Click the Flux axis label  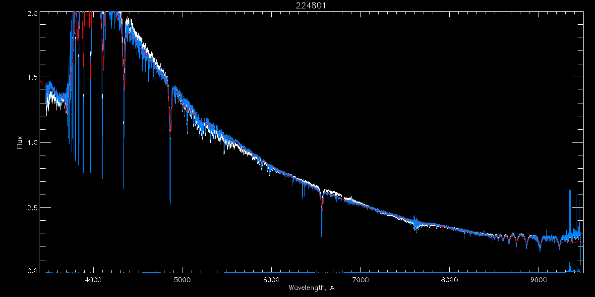(20, 142)
